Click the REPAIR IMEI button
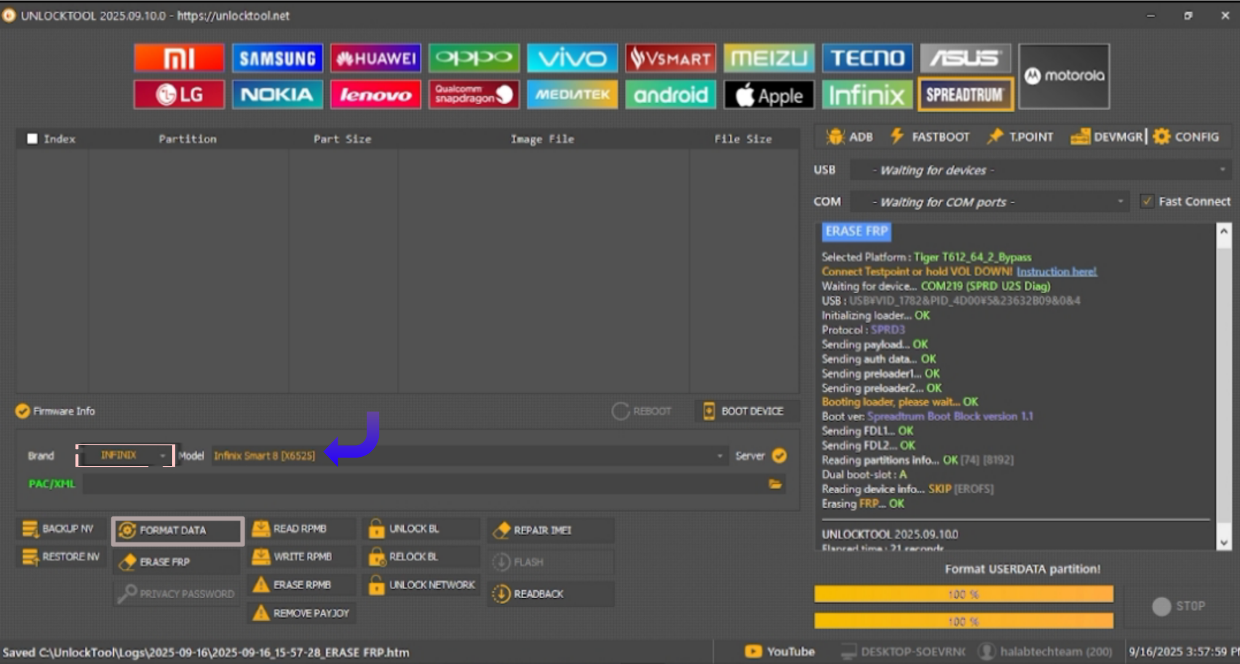Viewport: 1240px width, 664px height. tap(551, 530)
